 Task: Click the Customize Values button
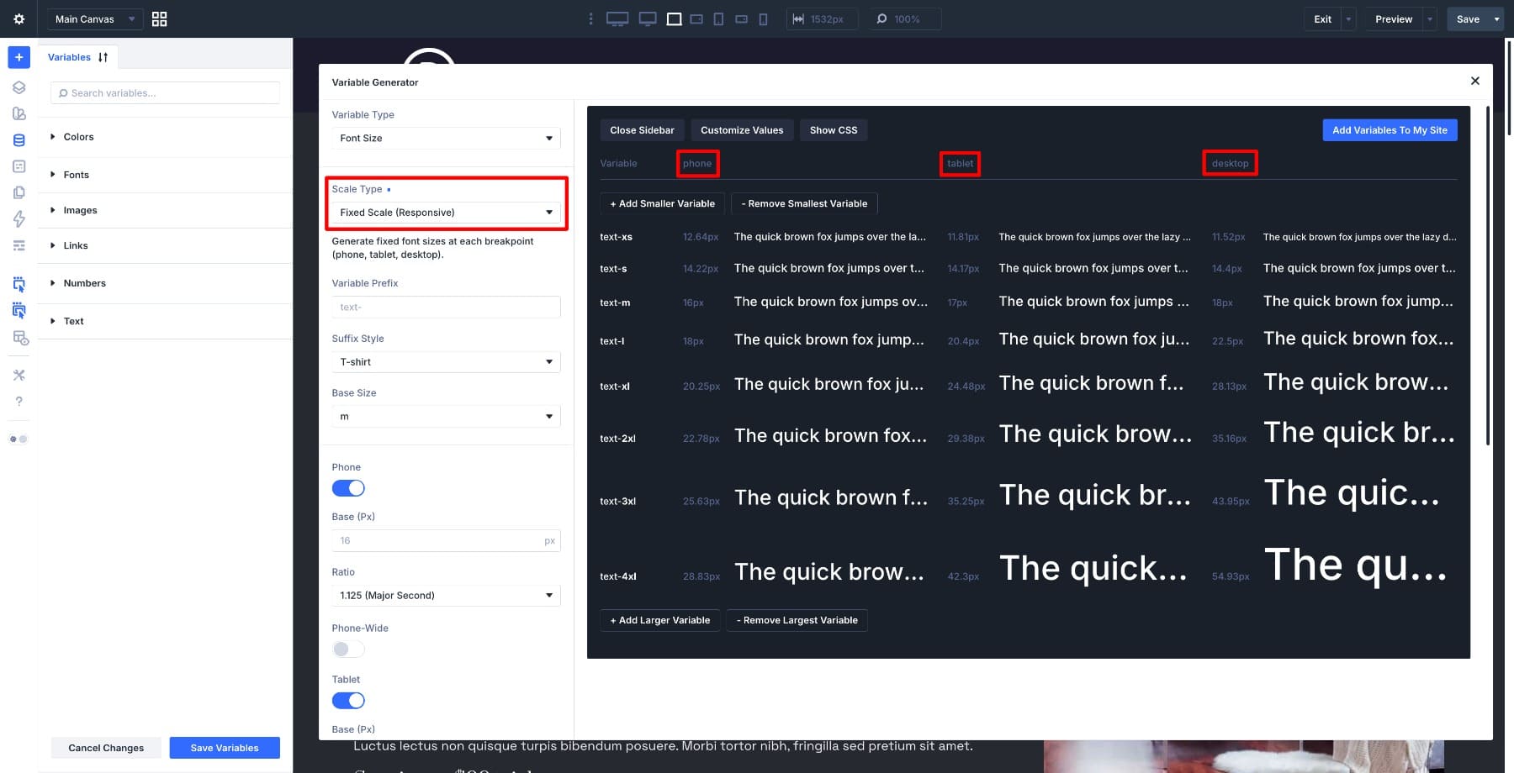click(742, 130)
